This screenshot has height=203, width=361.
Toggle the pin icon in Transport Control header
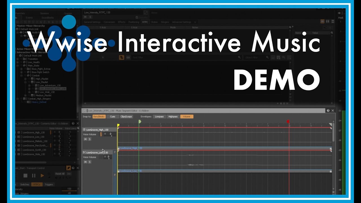(68, 168)
